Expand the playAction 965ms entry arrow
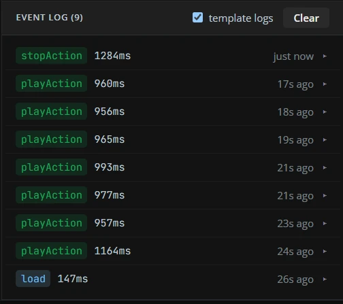343x304 pixels. pos(325,139)
